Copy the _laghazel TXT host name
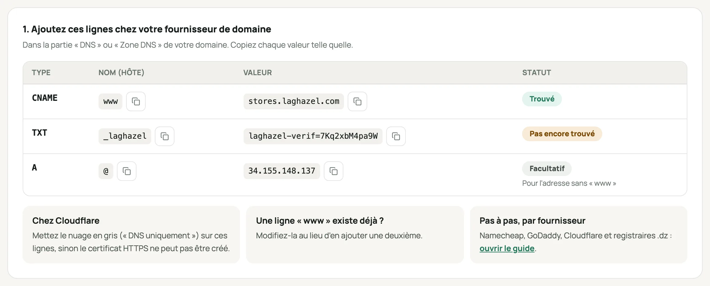 [x=165, y=136]
